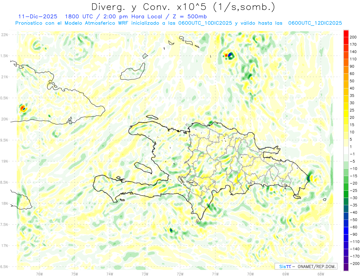Click the '70W' longitude label
The width and height of the screenshot is (360, 278).
click(x=250, y=274)
